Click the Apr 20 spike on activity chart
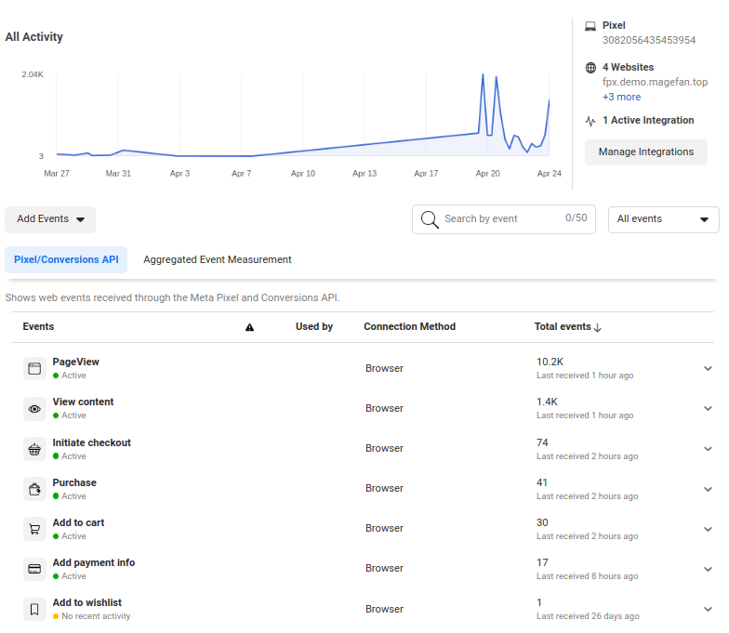This screenshot has height=633, width=729. 483,75
